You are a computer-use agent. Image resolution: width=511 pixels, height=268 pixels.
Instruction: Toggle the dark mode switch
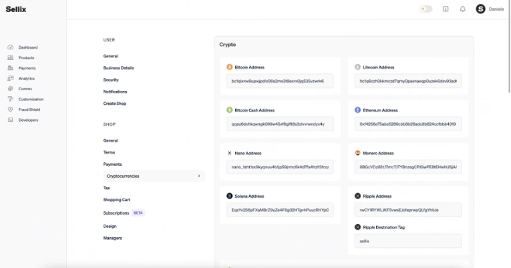tap(425, 9)
